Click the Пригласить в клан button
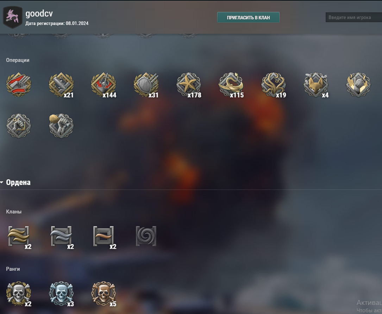Screen dimensions: 382x314 248,17
